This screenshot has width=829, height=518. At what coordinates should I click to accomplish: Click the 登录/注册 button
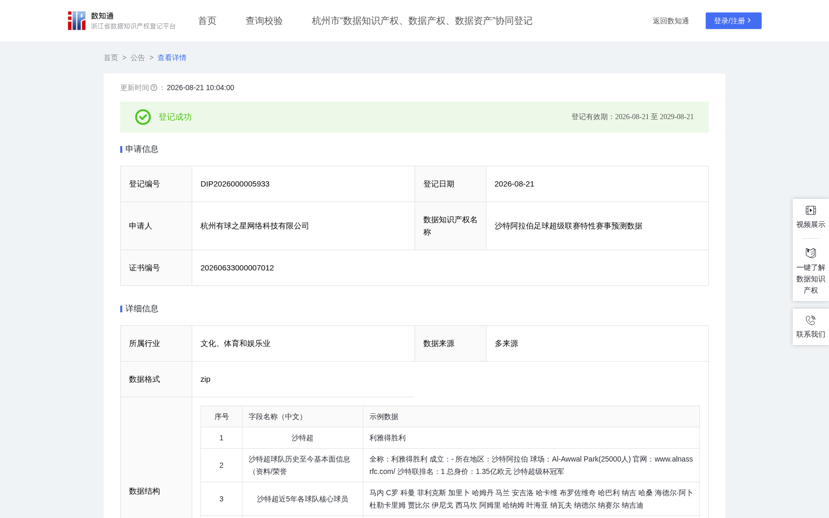click(734, 21)
